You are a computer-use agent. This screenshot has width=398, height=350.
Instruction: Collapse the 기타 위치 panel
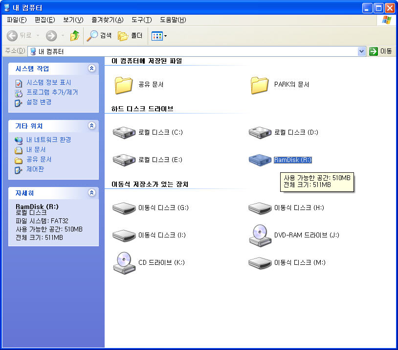tap(91, 126)
